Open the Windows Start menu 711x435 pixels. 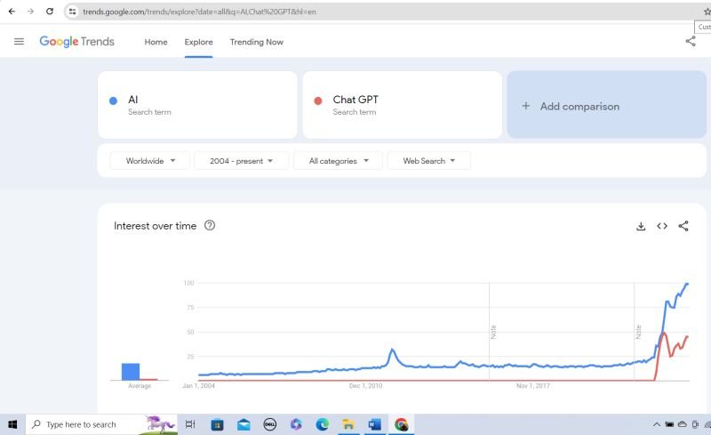coord(12,424)
